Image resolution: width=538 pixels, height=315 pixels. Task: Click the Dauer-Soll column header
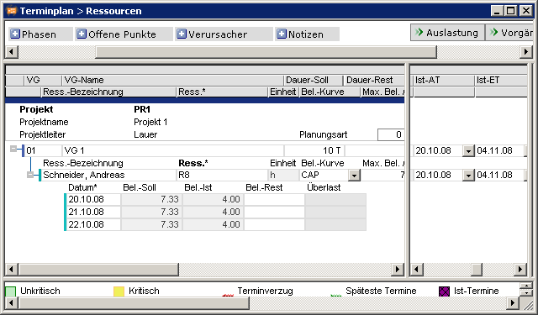[314, 80]
